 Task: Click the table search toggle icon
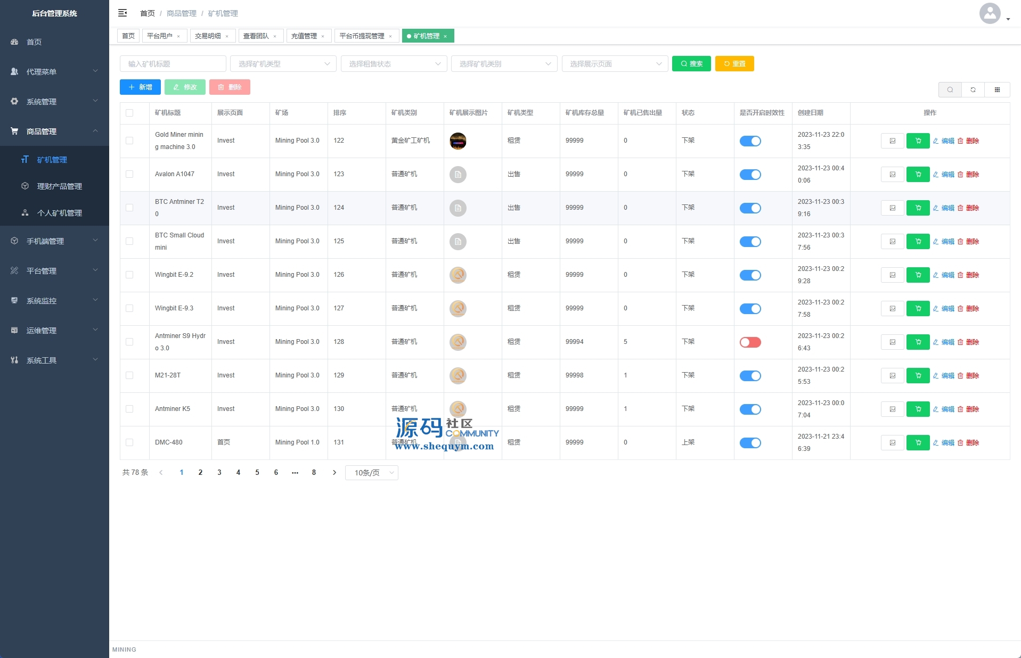tap(950, 89)
